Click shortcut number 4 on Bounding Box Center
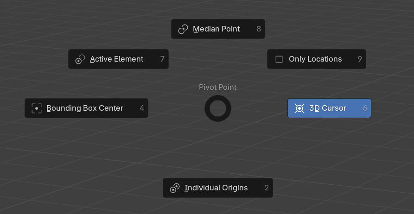The image size is (414, 214). pos(142,108)
